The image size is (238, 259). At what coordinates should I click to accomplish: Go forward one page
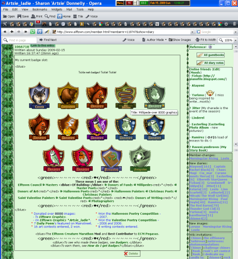(19, 32)
